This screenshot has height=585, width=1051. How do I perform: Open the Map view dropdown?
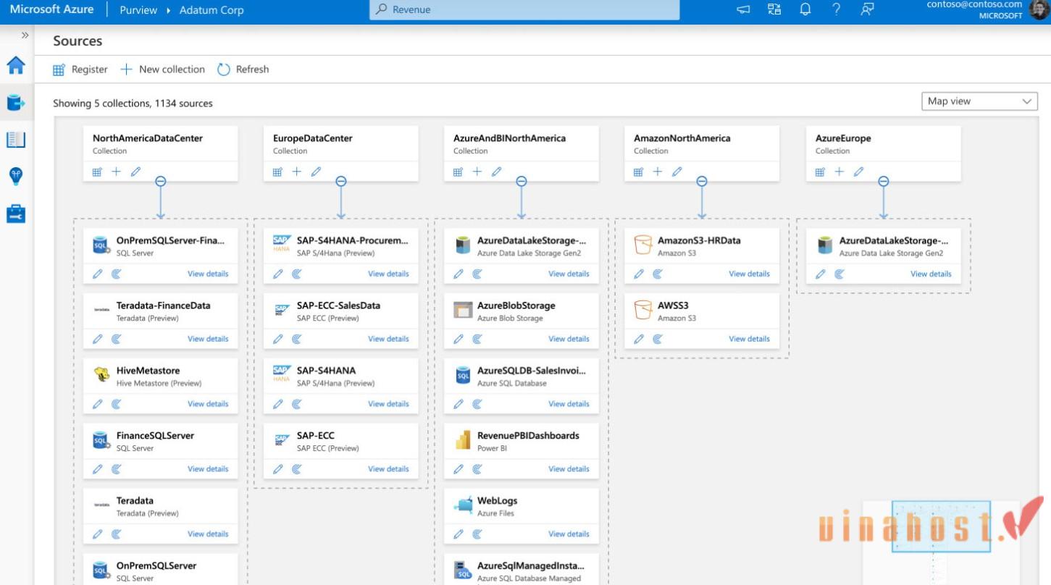[979, 101]
